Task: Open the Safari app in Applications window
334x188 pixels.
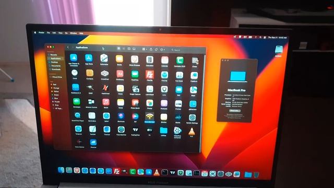Action: tap(106, 116)
